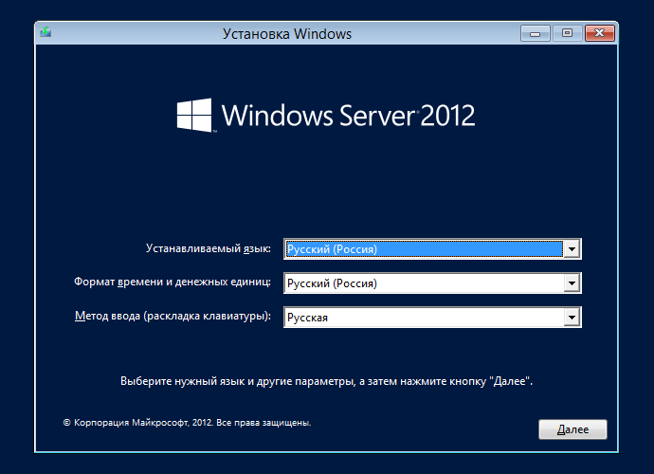Click the setup icon in the title bar
Image resolution: width=654 pixels, height=474 pixels.
[x=45, y=32]
